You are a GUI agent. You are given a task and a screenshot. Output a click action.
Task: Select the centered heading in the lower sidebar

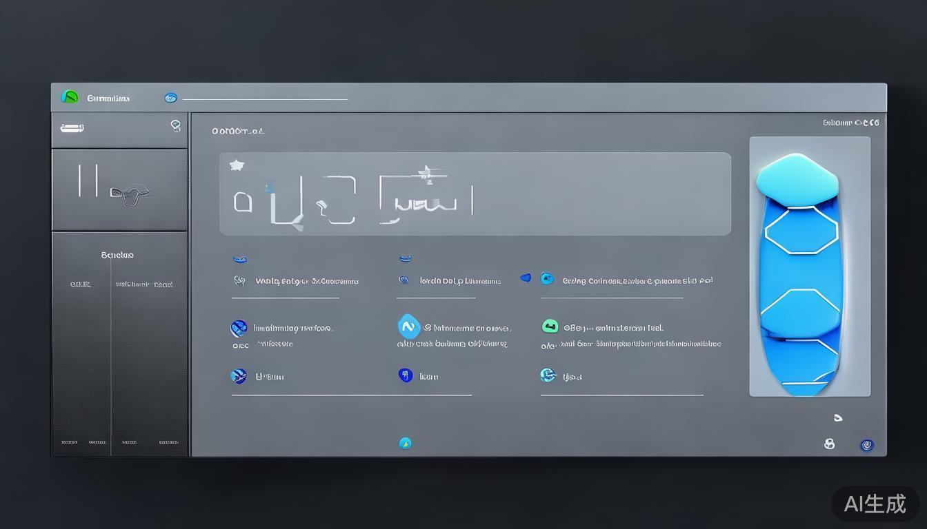(x=117, y=255)
